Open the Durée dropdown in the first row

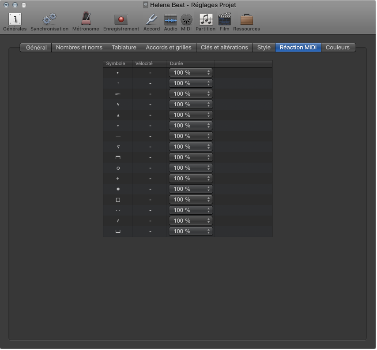pos(191,73)
